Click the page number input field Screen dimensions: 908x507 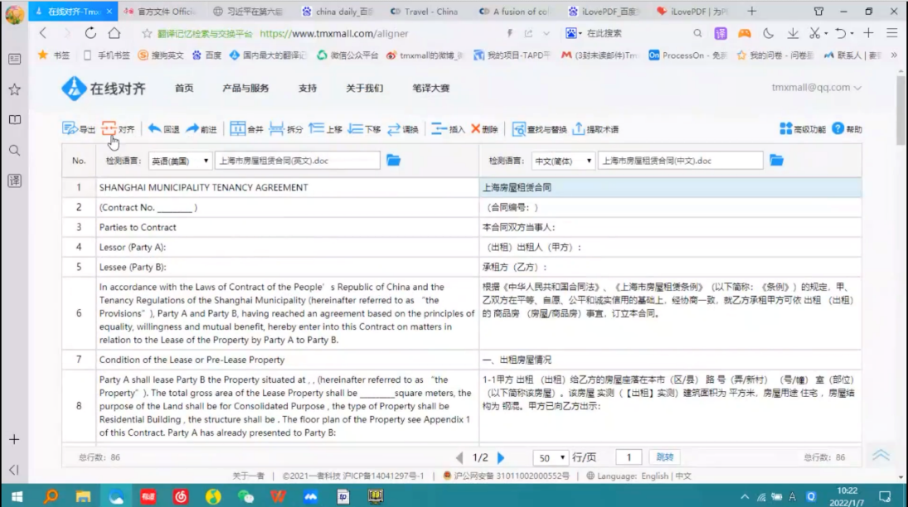pyautogui.click(x=629, y=457)
